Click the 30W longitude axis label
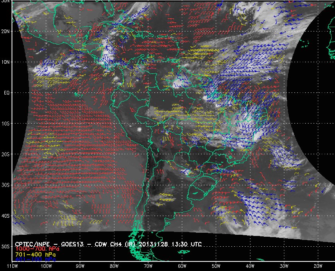This screenshot has height=271, width=335. (284, 266)
